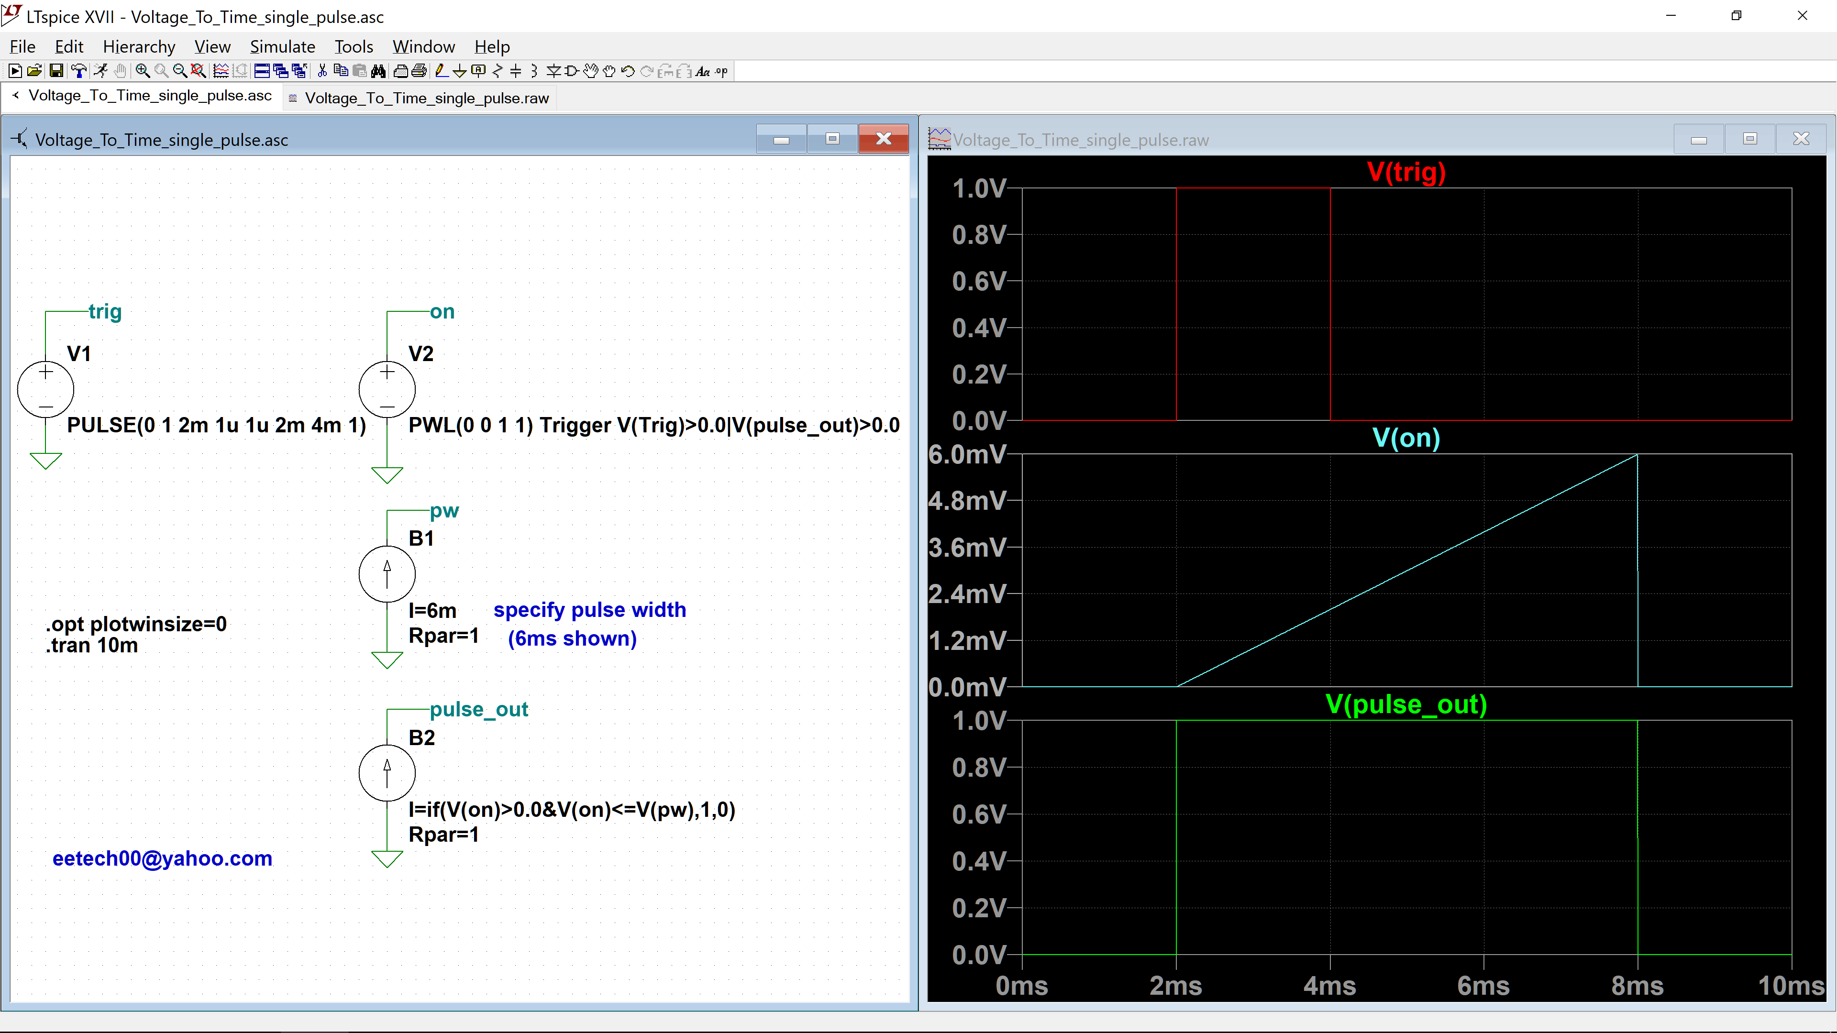Viewport: 1837px width, 1033px height.
Task: Click the Zoom Out magnifier icon
Action: click(180, 71)
